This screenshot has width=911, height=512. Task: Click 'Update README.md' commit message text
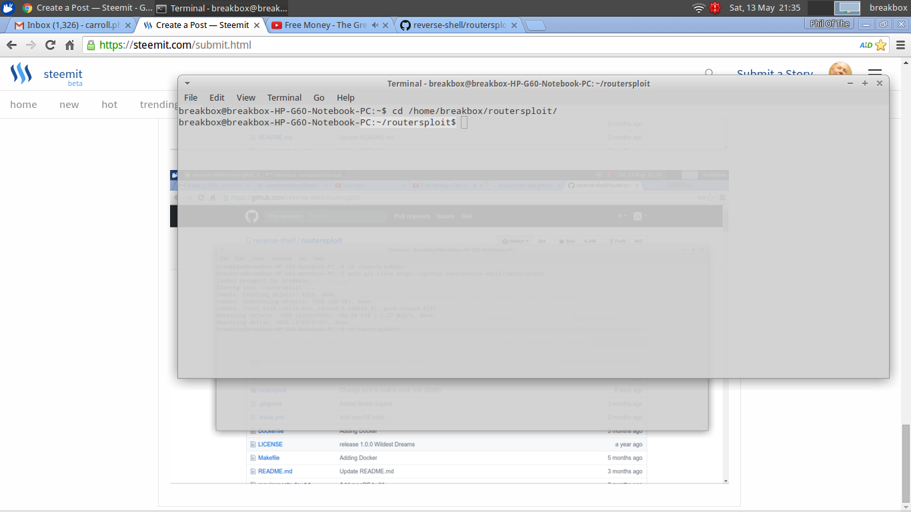366,471
